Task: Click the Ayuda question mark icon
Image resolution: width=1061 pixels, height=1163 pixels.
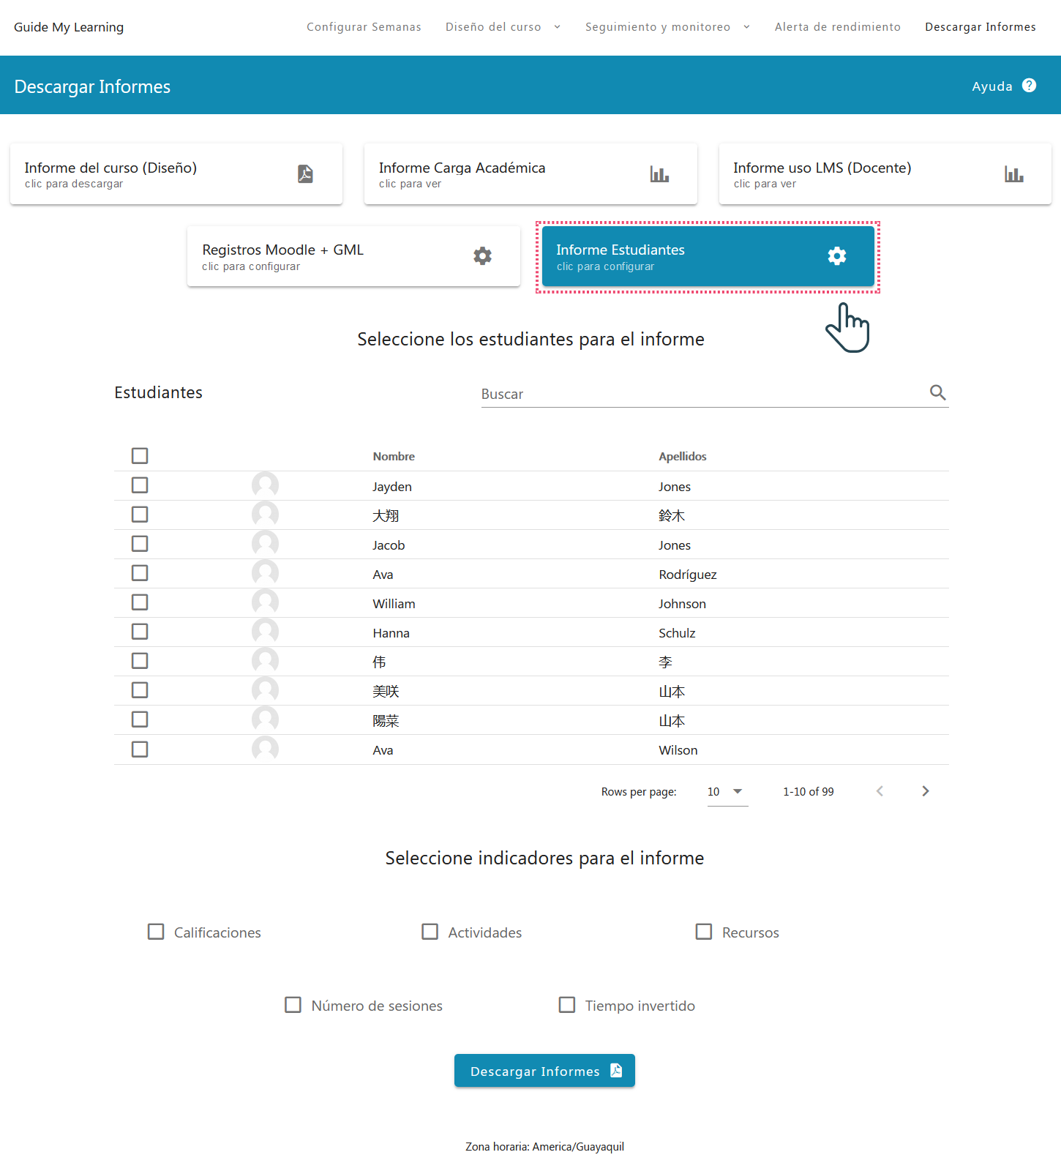Action: [1030, 86]
